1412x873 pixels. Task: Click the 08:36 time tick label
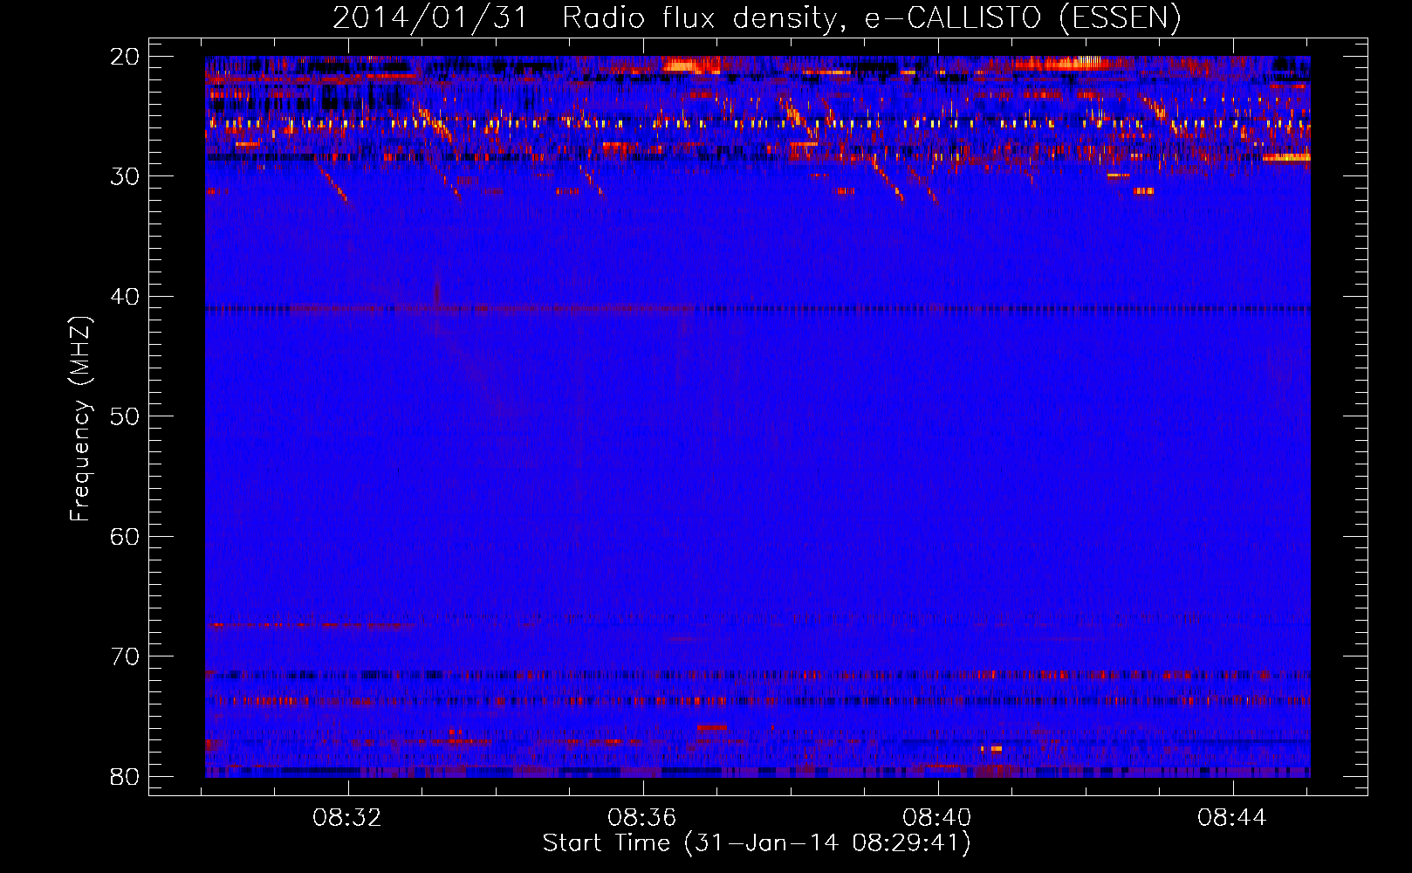[x=643, y=818]
